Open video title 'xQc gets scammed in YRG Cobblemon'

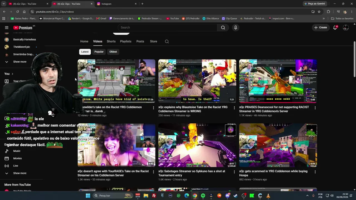(273, 173)
